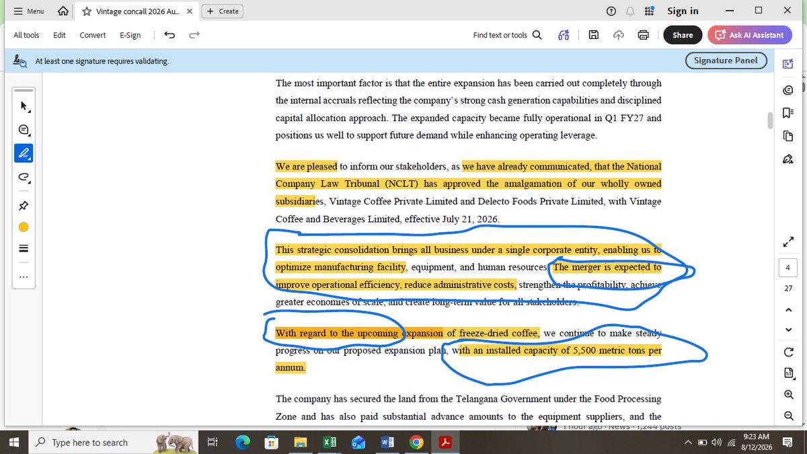Toggle full screen expand arrows
The width and height of the screenshot is (807, 454).
click(788, 241)
